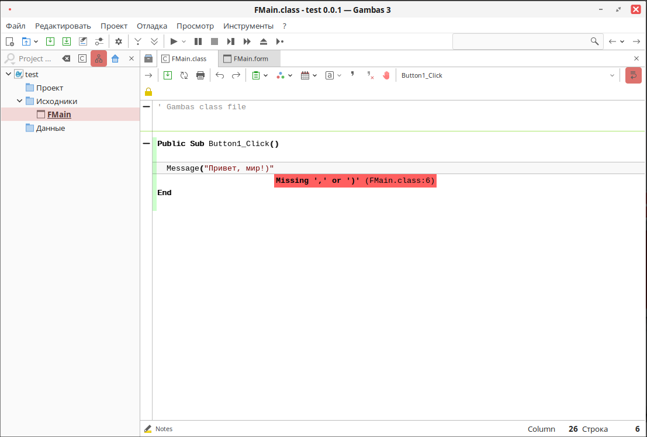Open project settings gear icon
Image resolution: width=647 pixels, height=437 pixels.
click(x=119, y=41)
